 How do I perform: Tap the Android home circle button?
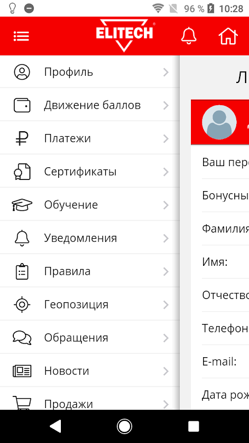pos(124,426)
